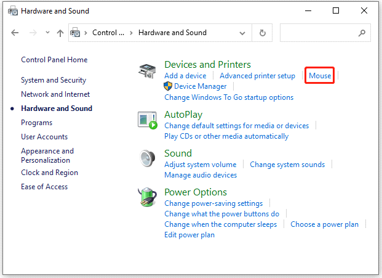The image size is (382, 278).
Task: Go to Control Panel Home
Action: [54, 60]
